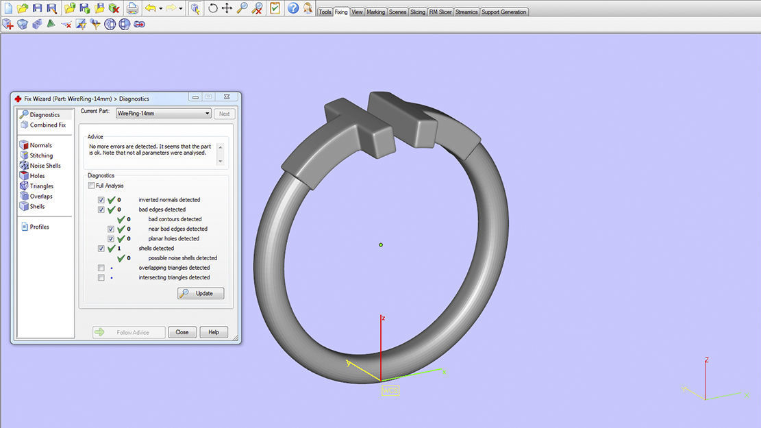This screenshot has width=761, height=428.
Task: Click the grayed Redo arrow
Action: click(x=171, y=8)
